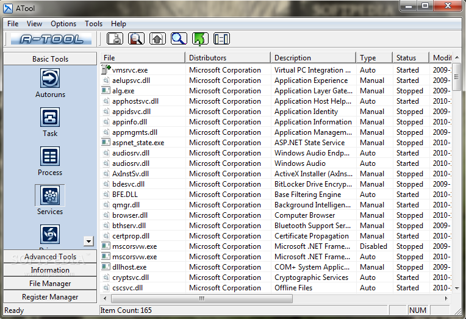Click the Item Count: 165 status text

126,310
